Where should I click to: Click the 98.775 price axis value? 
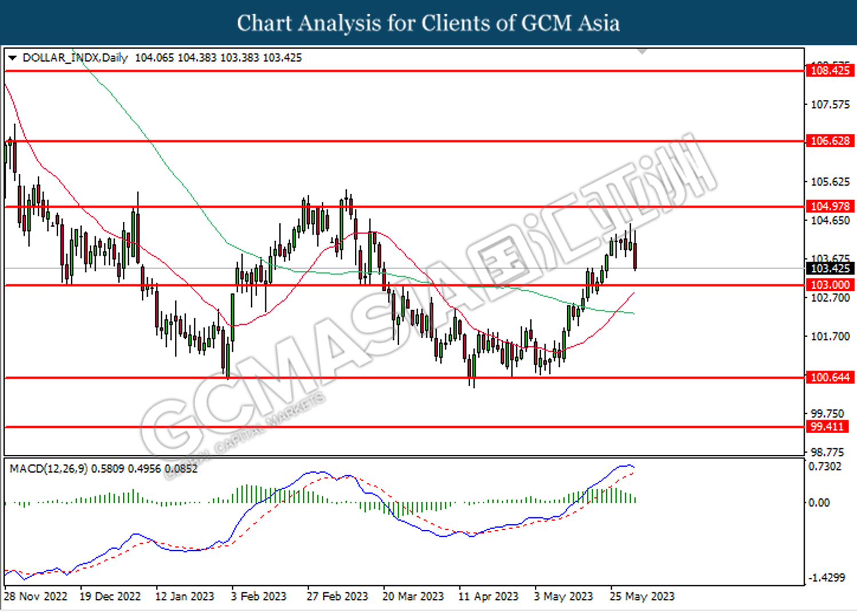click(x=827, y=452)
